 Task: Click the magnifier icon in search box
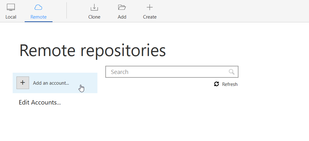pos(232,72)
